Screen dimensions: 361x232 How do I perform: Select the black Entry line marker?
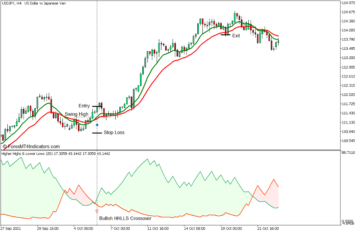[97, 106]
